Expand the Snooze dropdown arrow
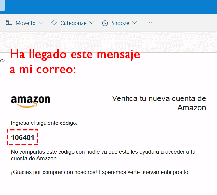The width and height of the screenshot is (217, 195). (x=134, y=23)
